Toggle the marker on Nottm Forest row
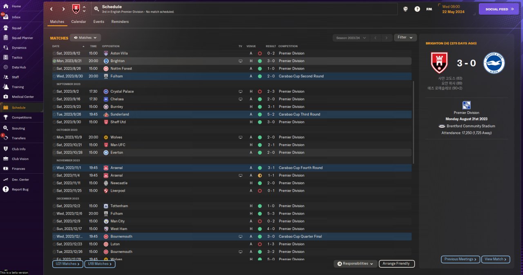523x275 pixels. click(x=54, y=69)
